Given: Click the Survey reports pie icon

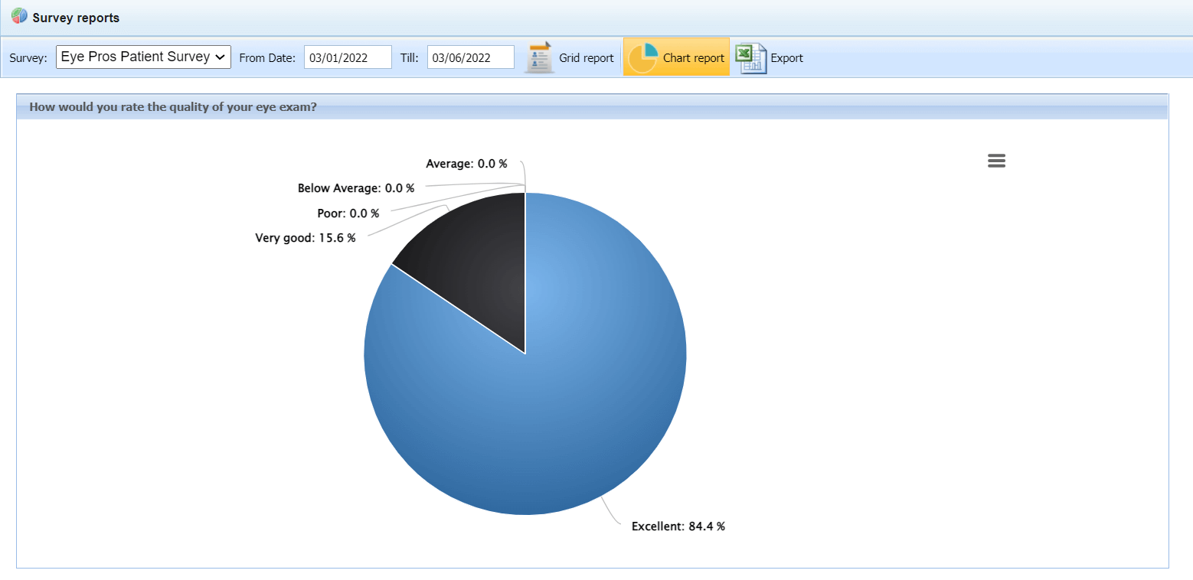Looking at the screenshot, I should pos(19,16).
